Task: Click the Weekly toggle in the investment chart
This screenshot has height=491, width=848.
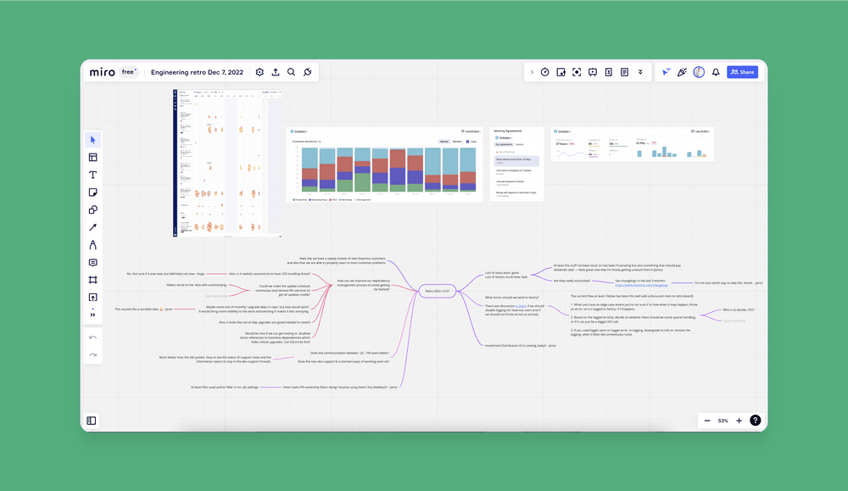Action: (x=444, y=142)
